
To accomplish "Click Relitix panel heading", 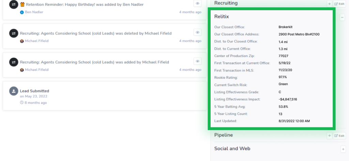I will [222, 16].
